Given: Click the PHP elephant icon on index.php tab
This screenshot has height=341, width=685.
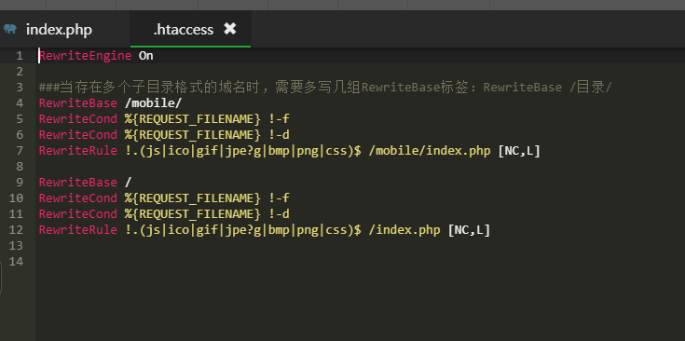Looking at the screenshot, I should (x=10, y=29).
